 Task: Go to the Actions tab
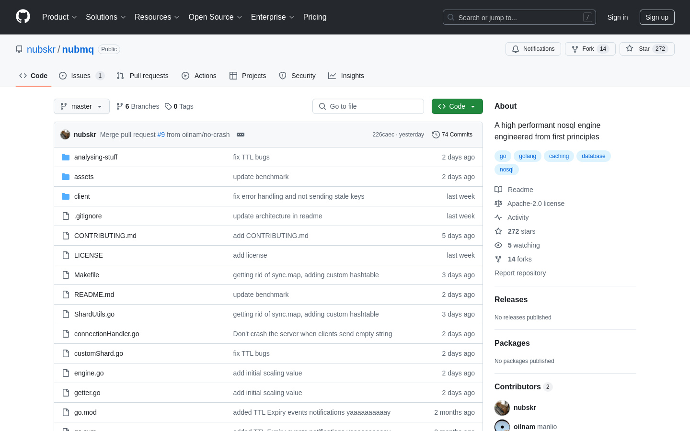pyautogui.click(x=199, y=76)
